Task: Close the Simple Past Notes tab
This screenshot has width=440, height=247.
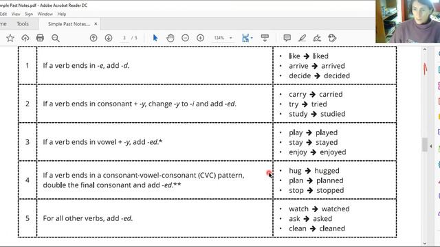Action: click(96, 24)
